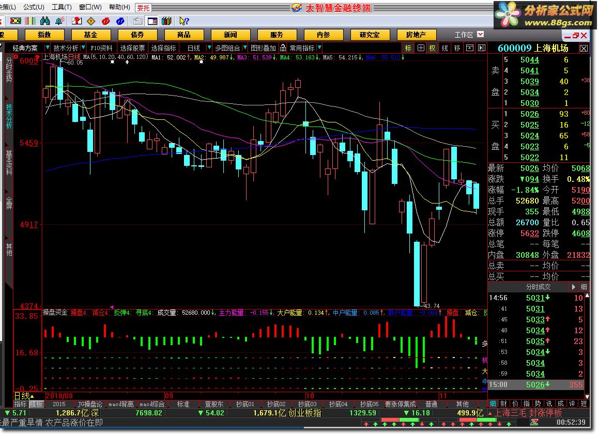Viewport: 598px width, 435px height.
Task: Open the 服务 category tab
Action: 277,35
